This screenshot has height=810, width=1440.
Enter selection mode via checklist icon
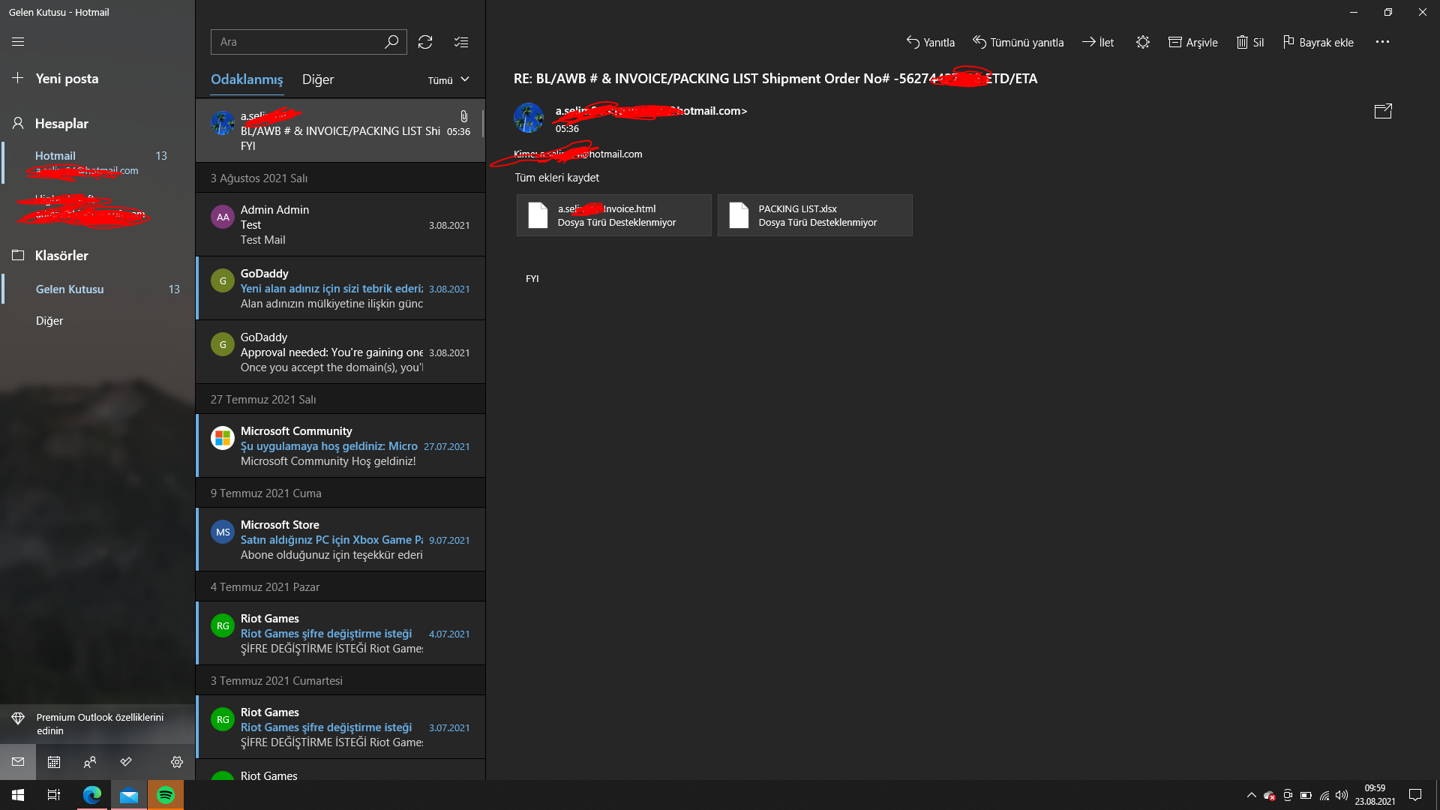[x=461, y=42]
